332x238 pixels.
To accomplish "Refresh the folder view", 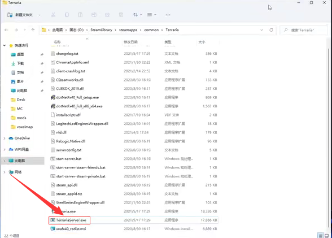I will pyautogui.click(x=271, y=30).
